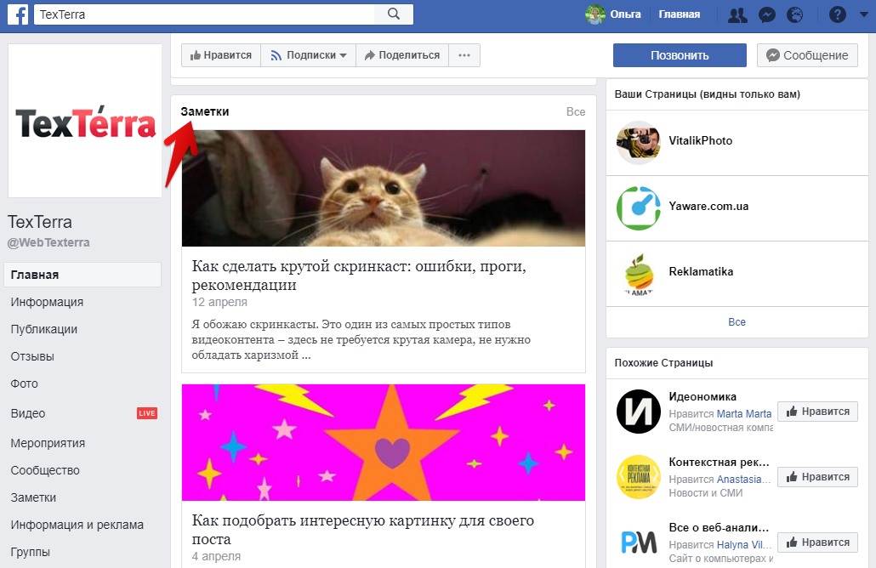876x568 pixels.
Task: Click Yaware.com.ua page avatar
Action: coord(638,207)
